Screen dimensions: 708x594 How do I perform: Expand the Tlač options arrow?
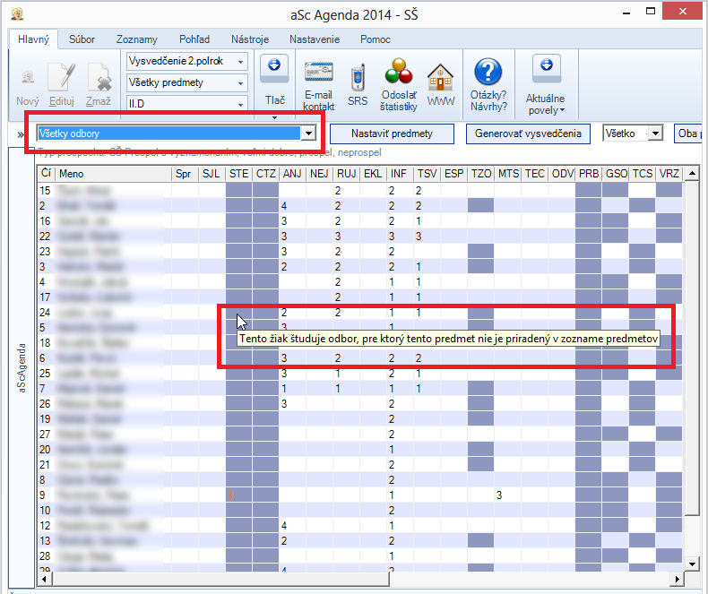point(274,117)
